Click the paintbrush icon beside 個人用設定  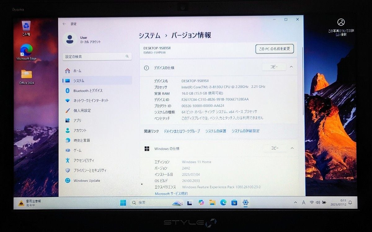(68, 111)
